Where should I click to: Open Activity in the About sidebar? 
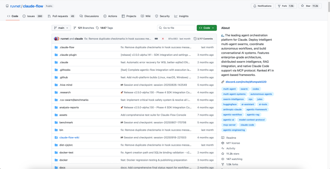(x=231, y=148)
